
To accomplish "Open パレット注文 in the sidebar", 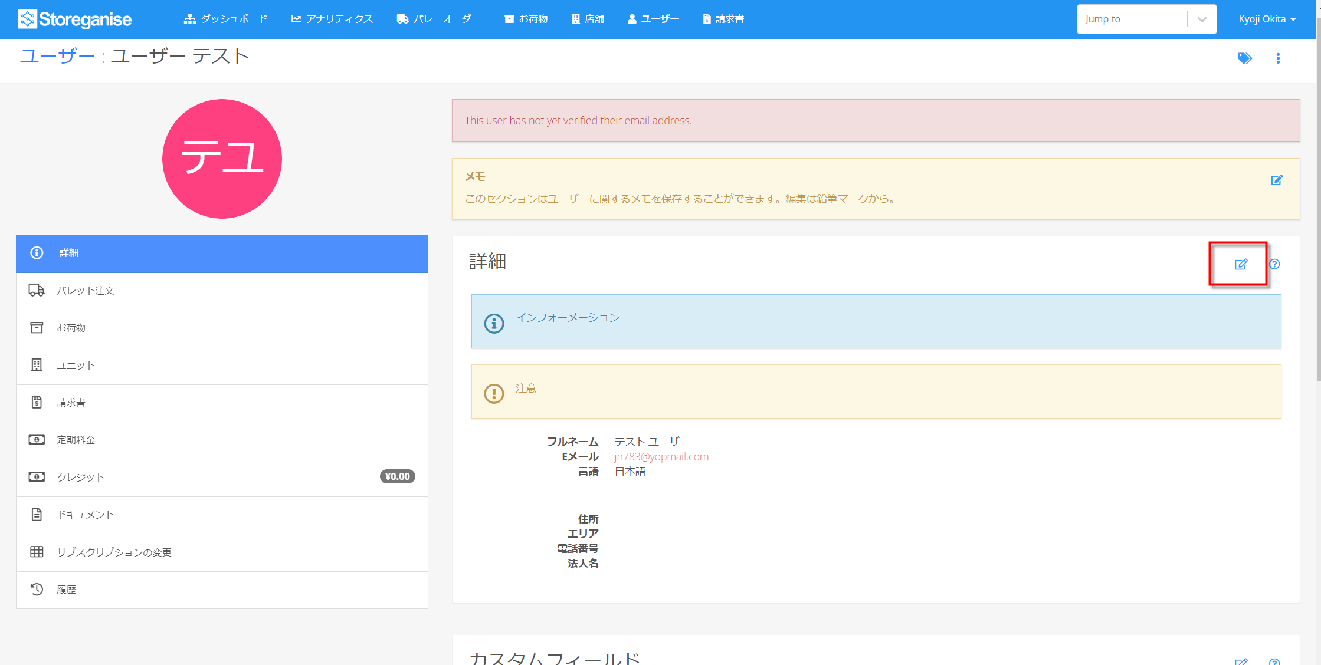I will point(222,291).
